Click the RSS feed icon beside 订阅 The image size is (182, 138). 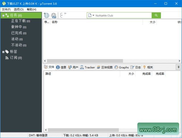[x=7, y=58]
